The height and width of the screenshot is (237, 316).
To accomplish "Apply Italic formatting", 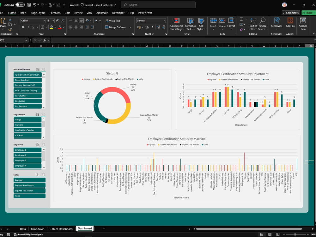I will pos(28,27).
